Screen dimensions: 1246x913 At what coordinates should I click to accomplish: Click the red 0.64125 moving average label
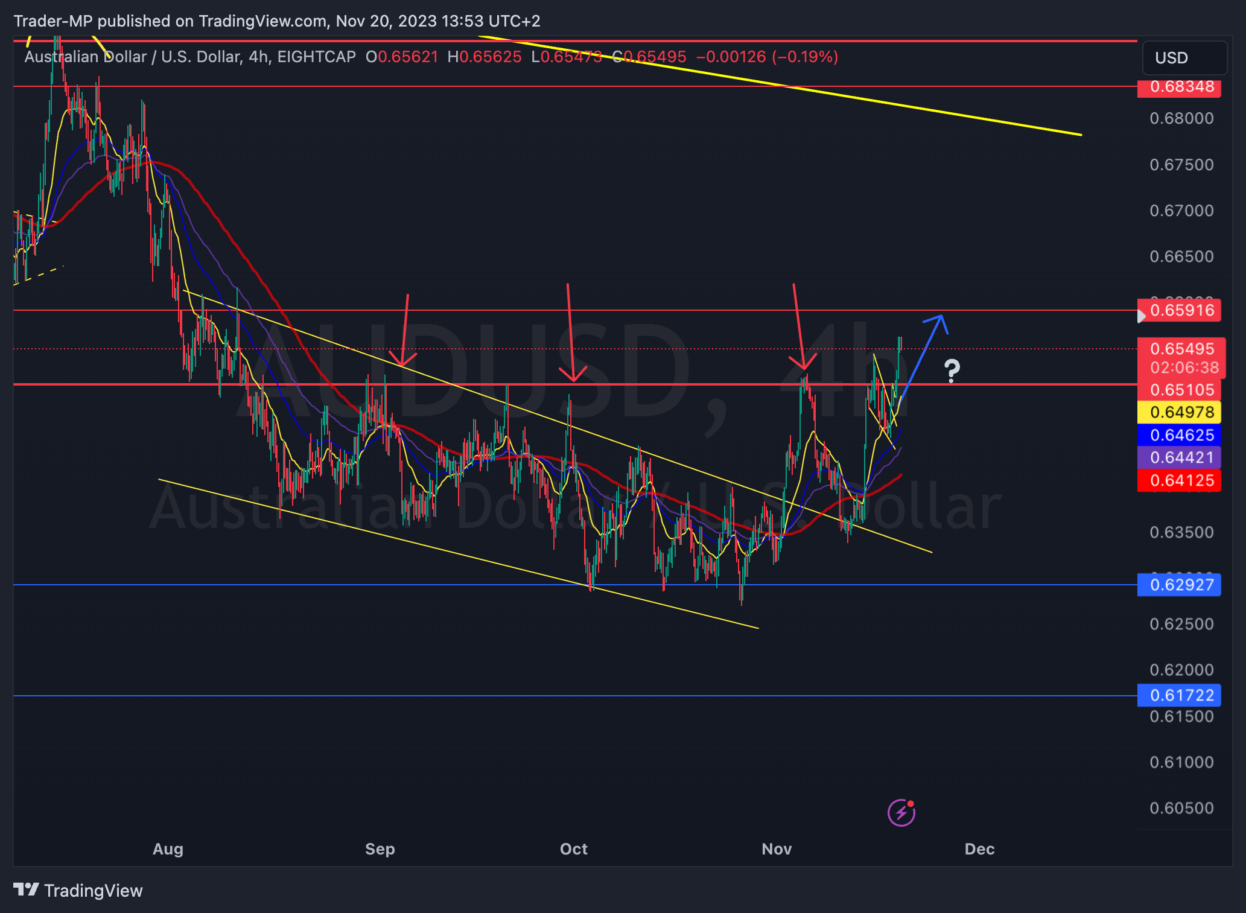click(1179, 480)
